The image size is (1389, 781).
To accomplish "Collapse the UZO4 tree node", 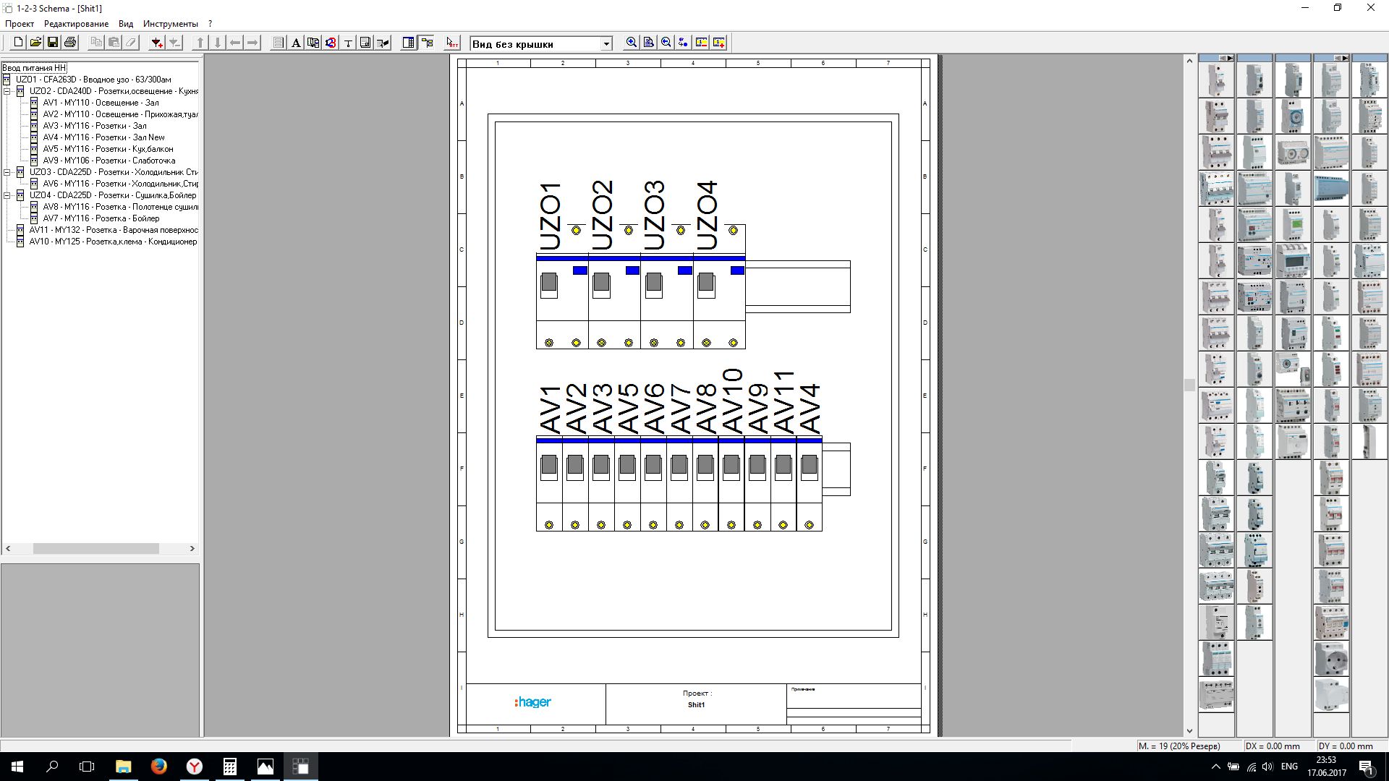I will [x=7, y=195].
